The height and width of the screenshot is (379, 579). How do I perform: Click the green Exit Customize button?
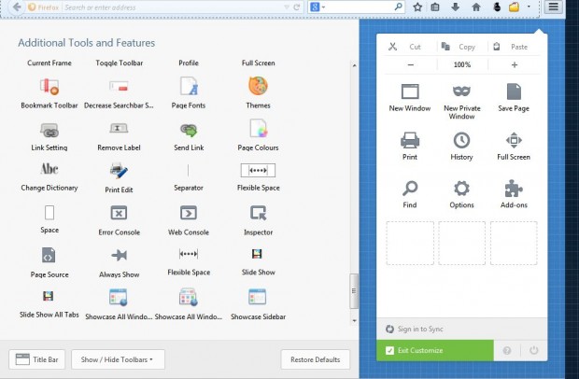pyautogui.click(x=434, y=350)
